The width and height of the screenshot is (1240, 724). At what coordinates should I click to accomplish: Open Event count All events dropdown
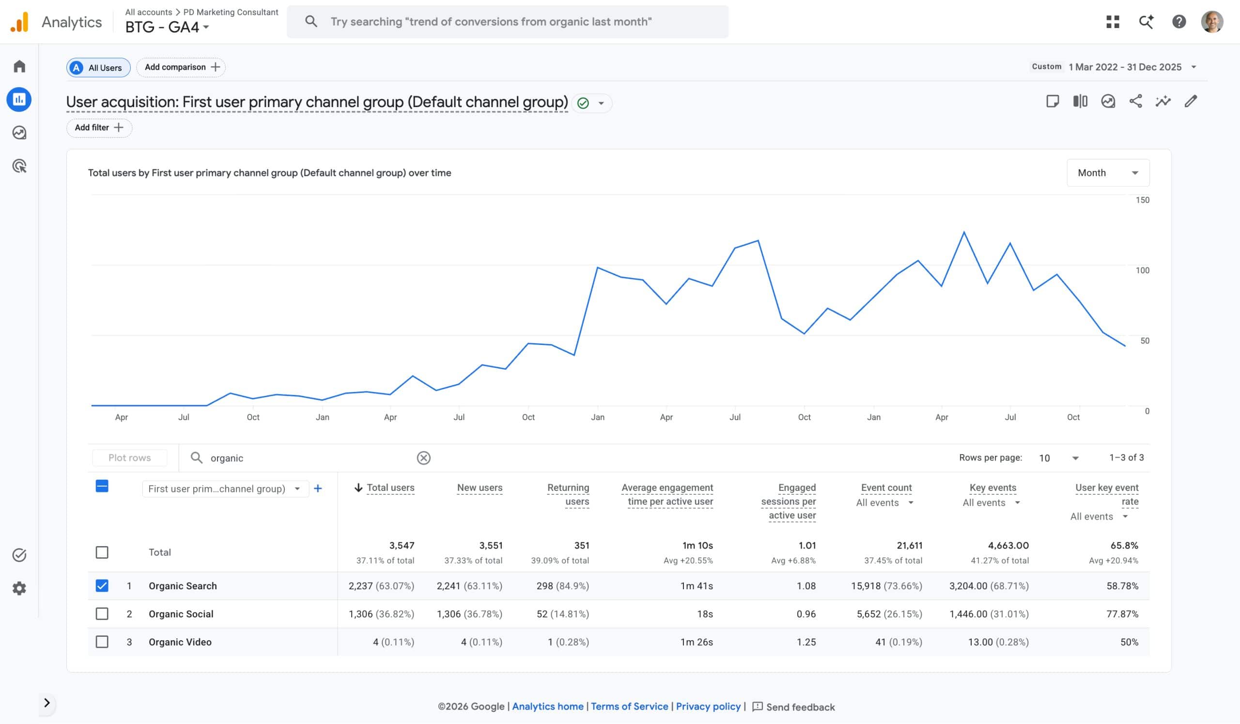click(884, 503)
